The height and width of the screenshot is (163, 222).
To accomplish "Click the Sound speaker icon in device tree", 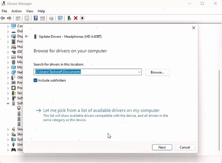I will [13, 129].
